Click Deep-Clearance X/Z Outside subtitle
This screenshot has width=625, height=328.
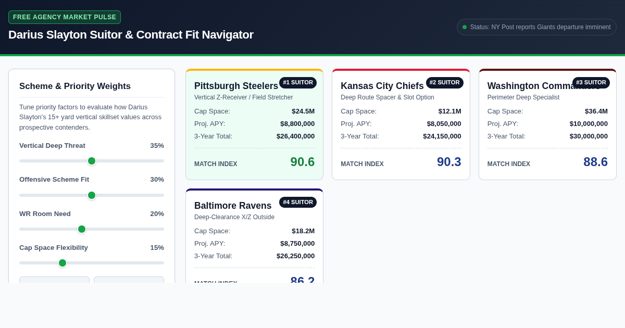[234, 217]
